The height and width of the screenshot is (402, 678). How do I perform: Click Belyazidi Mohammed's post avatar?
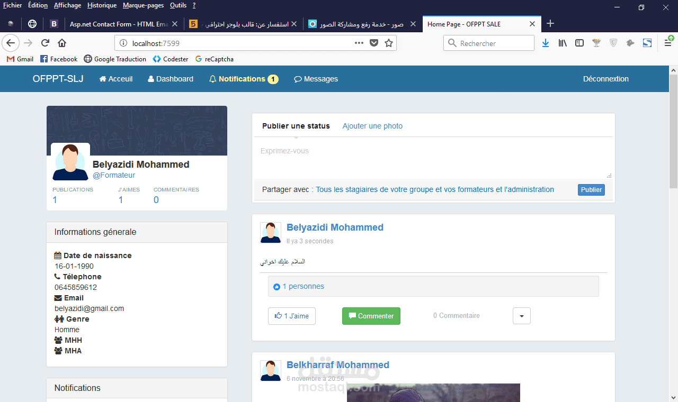(x=271, y=233)
